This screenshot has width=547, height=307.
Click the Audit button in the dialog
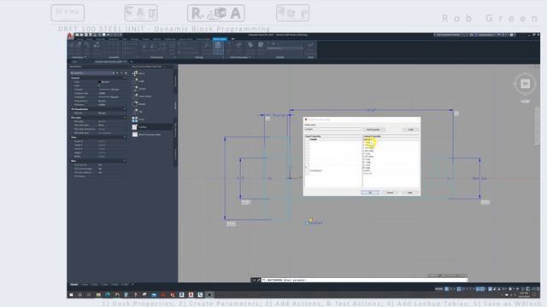click(410, 130)
